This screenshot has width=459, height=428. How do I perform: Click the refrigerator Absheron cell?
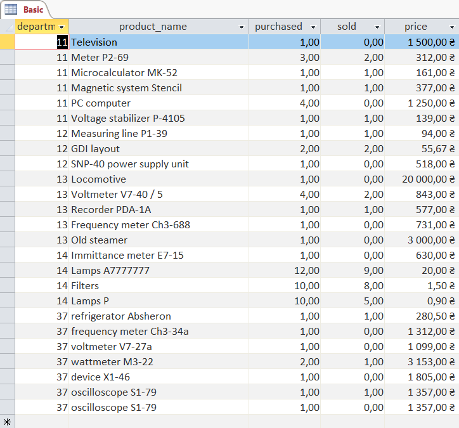pos(158,316)
